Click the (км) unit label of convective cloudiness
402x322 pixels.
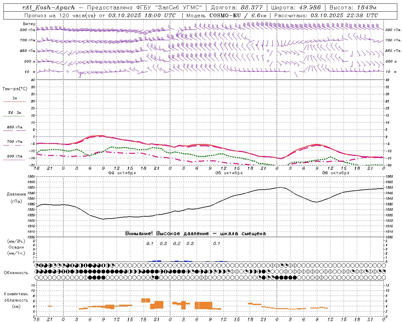(16, 306)
